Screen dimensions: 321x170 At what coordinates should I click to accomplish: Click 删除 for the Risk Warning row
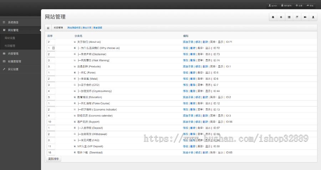193,60
